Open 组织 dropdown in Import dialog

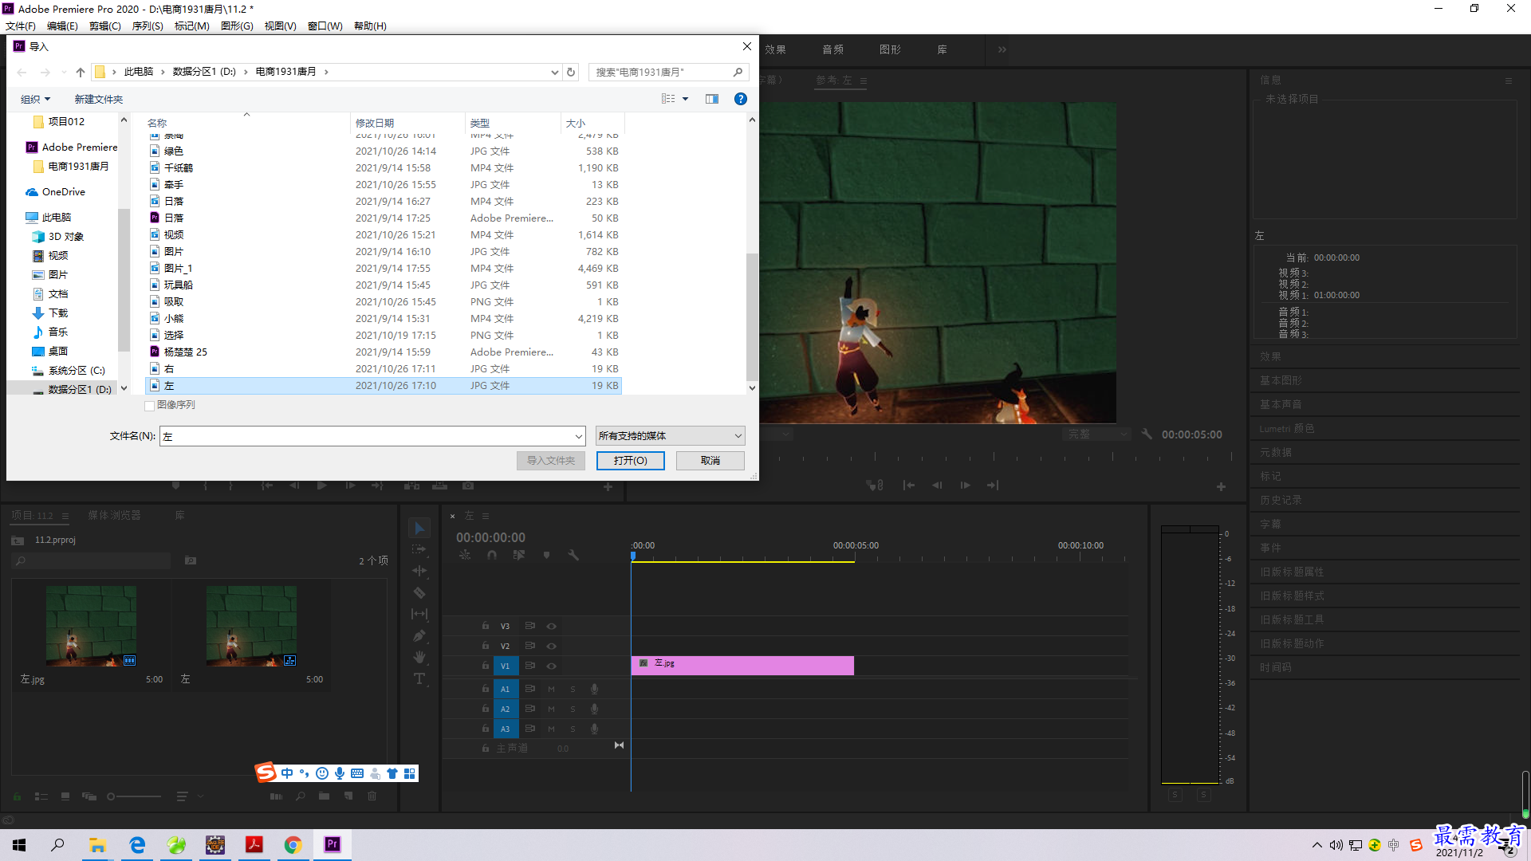point(35,99)
